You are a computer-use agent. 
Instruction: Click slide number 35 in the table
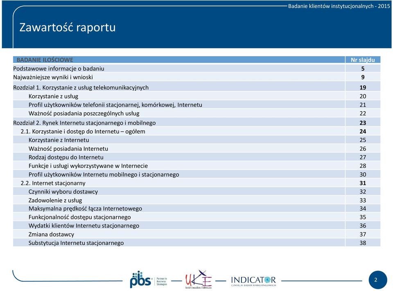pos(363,217)
